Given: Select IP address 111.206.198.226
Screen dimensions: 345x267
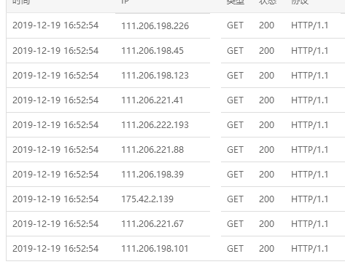Looking at the screenshot, I should click(x=155, y=25).
